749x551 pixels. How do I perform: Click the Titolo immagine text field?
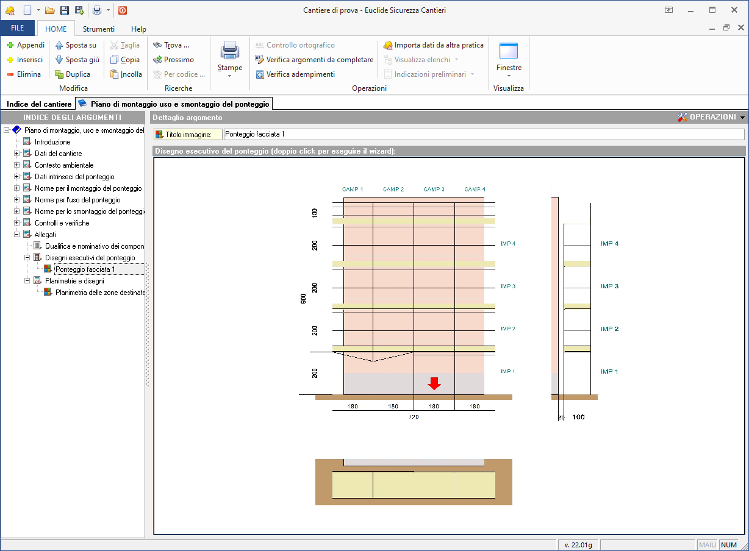point(483,134)
